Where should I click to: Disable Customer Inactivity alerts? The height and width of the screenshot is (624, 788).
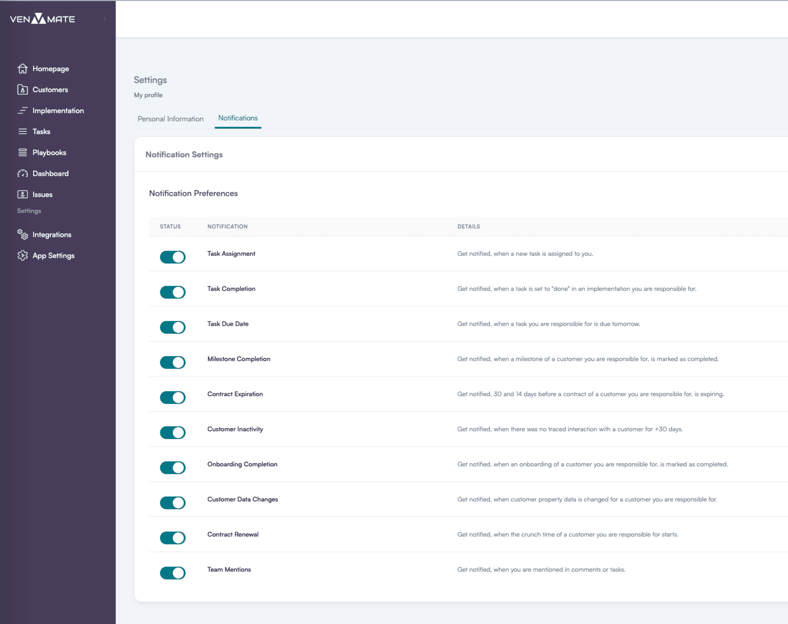pos(172,432)
